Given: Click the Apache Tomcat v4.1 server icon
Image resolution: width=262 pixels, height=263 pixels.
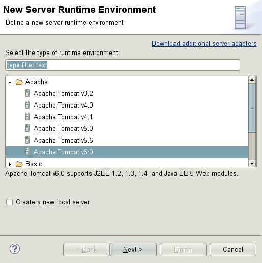Looking at the screenshot, I should pyautogui.click(x=27, y=117).
